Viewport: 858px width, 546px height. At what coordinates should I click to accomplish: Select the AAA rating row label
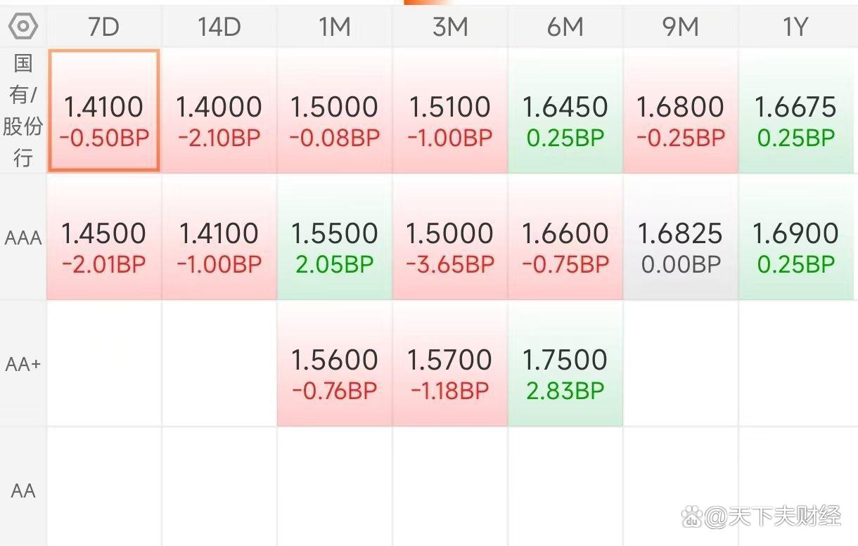23,238
